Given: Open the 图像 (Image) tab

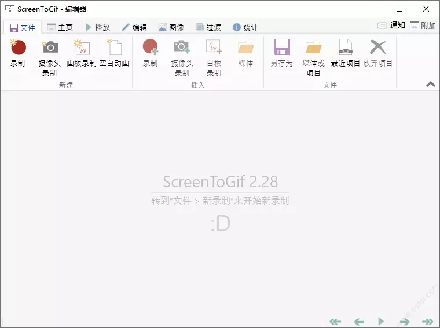Looking at the screenshot, I should pyautogui.click(x=171, y=27).
